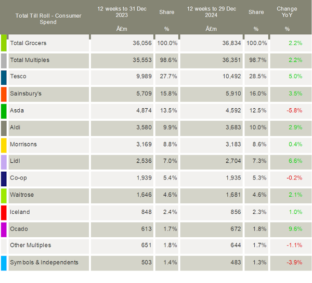Screen dimensions: 312x283
Task: Click the 'Iceland' row label
Action: (20, 212)
